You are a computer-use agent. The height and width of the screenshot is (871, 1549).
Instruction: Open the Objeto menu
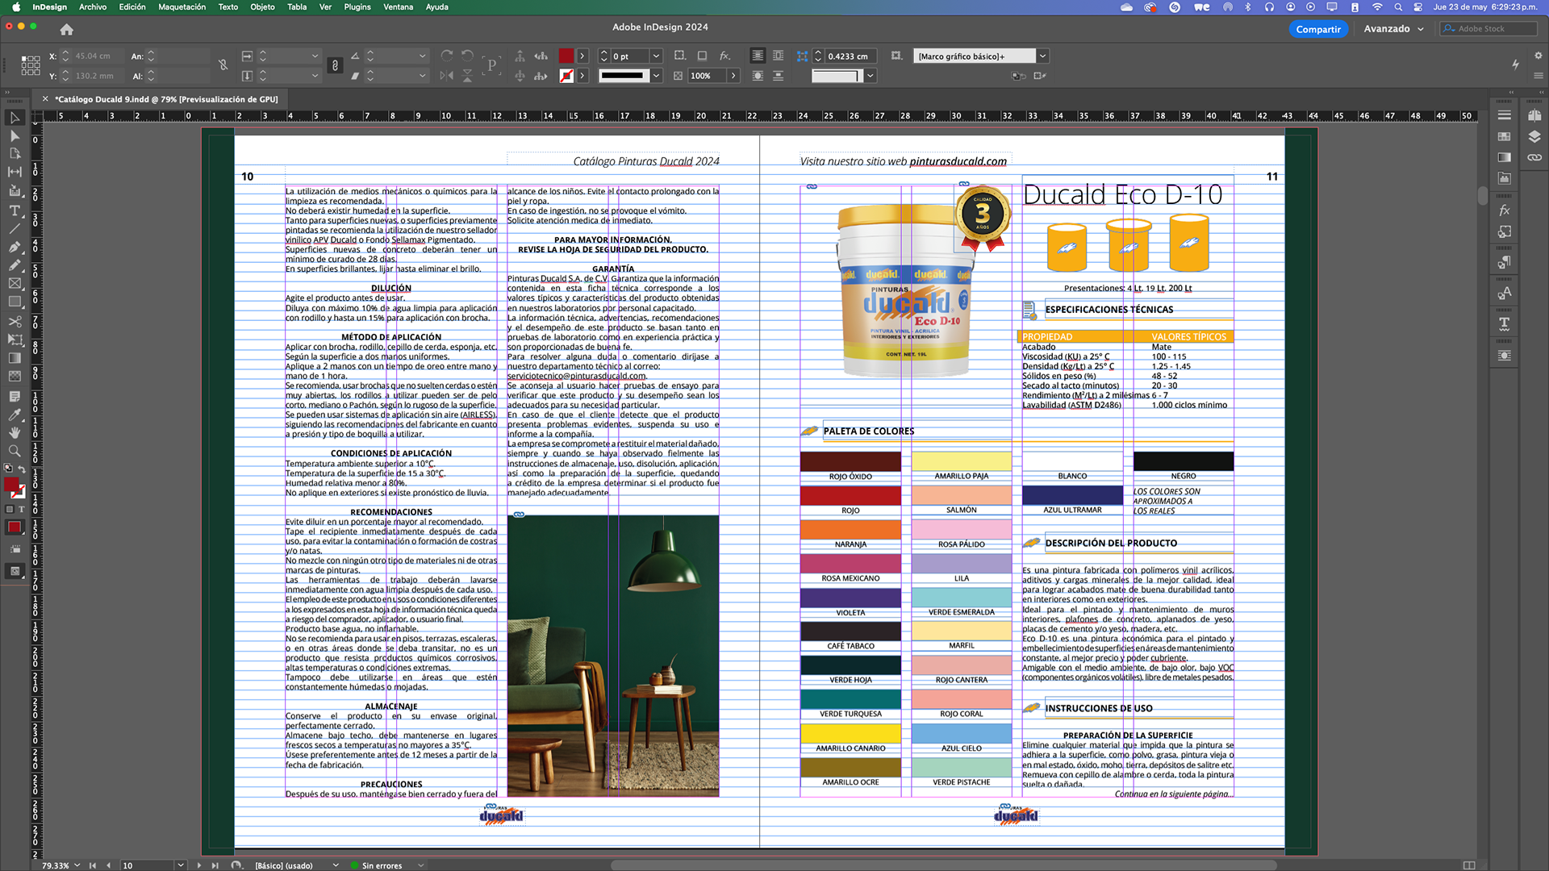(x=262, y=7)
